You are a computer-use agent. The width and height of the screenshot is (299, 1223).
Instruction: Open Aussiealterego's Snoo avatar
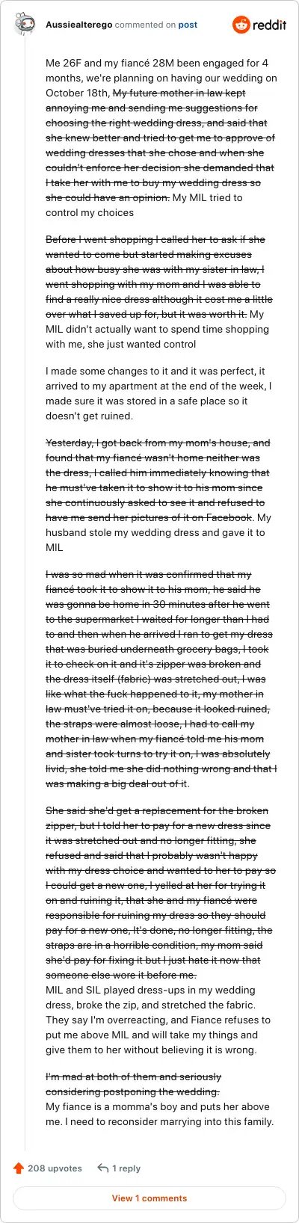(25, 25)
